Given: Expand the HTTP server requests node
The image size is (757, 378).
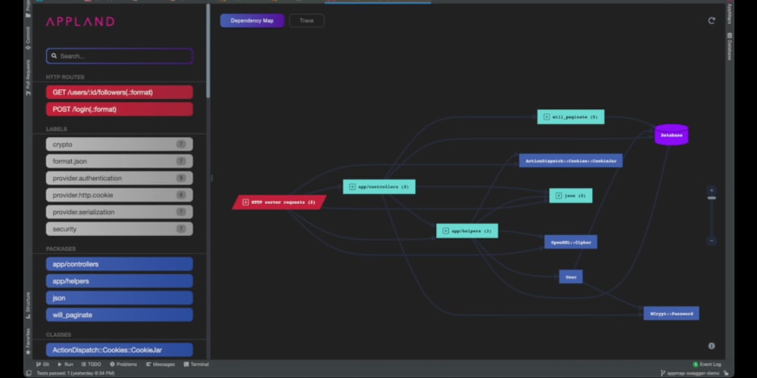Looking at the screenshot, I should click(246, 202).
